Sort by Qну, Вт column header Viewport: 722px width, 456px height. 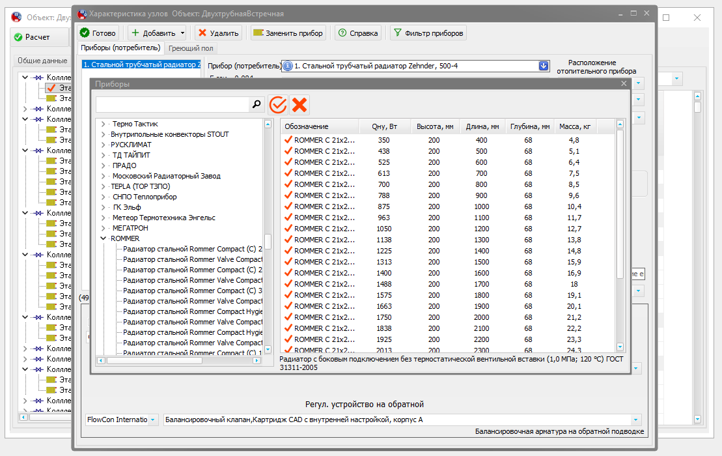pyautogui.click(x=385, y=126)
